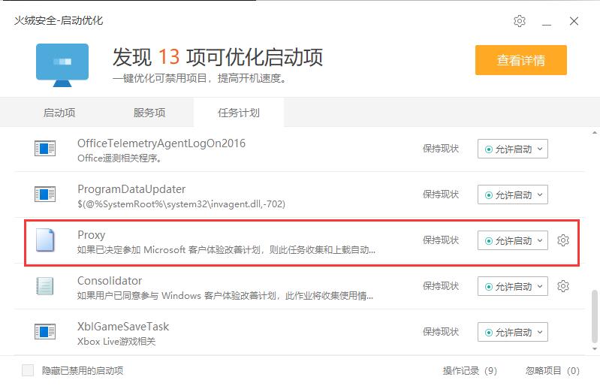Open settings gear in title bar
The width and height of the screenshot is (600, 386).
click(x=520, y=21)
